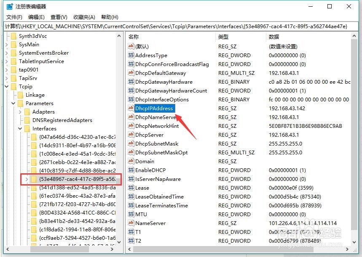
Task: Click the DhcpGatewayHardware binary value icon
Action: pyautogui.click(x=131, y=82)
